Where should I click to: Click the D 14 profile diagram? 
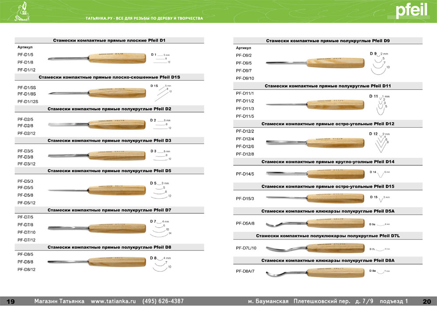380,174
